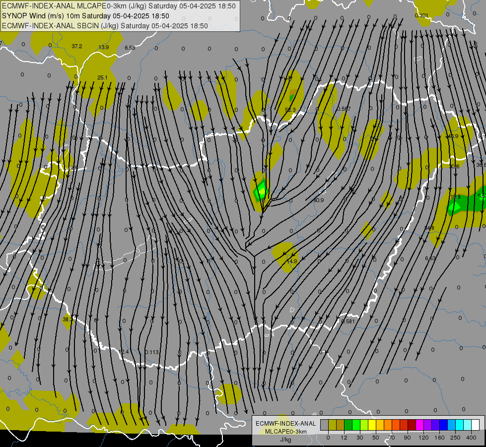Click the legend label ECMWF-INDEX-ANAL
Viewport: 486px width, 447px height.
(x=286, y=424)
